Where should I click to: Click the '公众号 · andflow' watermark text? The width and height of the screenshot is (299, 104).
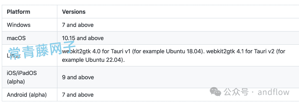click(x=257, y=92)
